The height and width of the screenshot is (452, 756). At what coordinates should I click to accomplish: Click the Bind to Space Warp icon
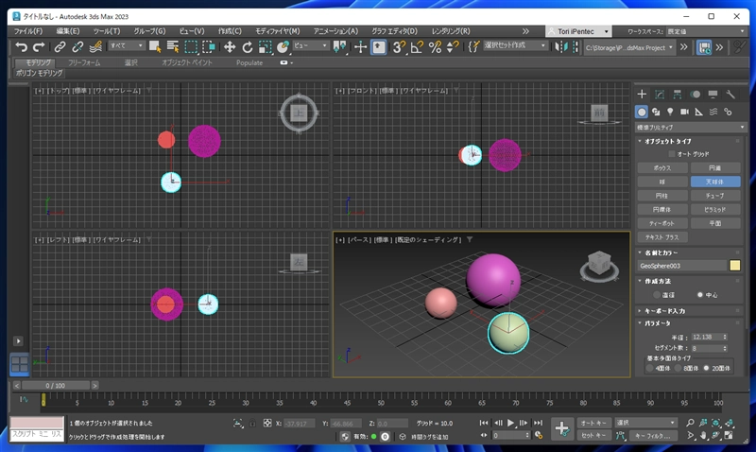(x=95, y=46)
